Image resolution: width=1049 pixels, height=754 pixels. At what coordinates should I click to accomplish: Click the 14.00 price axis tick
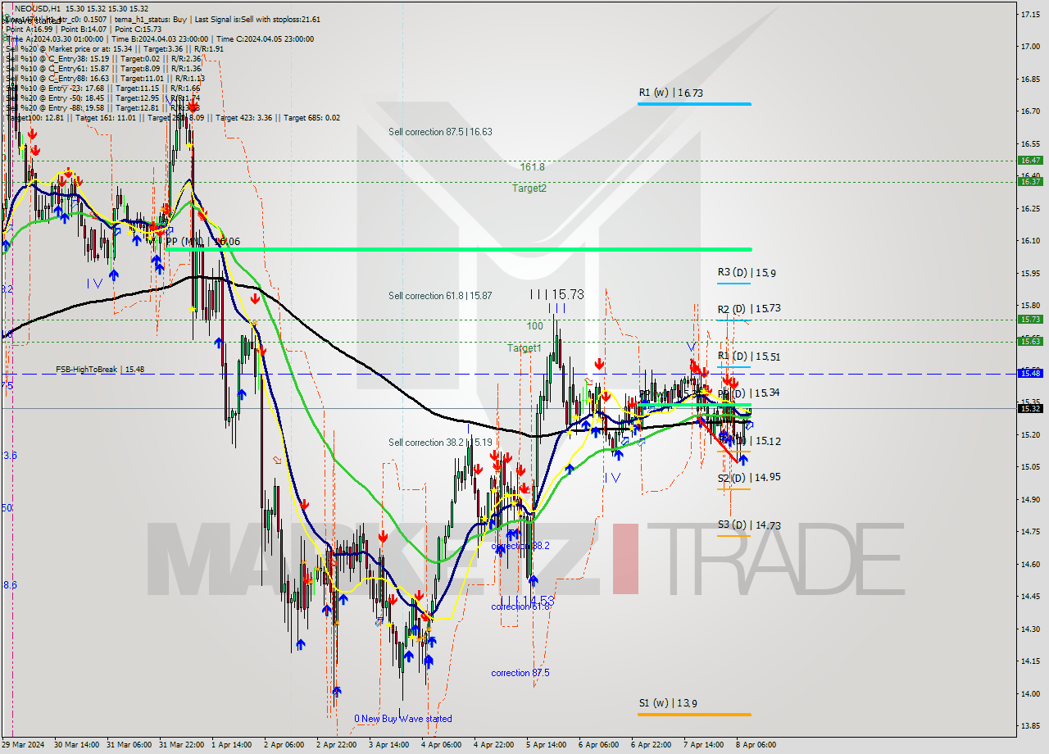tap(1030, 693)
